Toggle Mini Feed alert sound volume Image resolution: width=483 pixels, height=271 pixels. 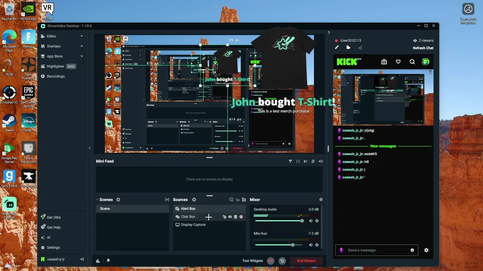coord(321,161)
